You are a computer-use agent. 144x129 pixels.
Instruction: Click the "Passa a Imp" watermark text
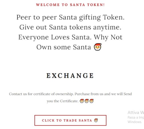[136, 118]
